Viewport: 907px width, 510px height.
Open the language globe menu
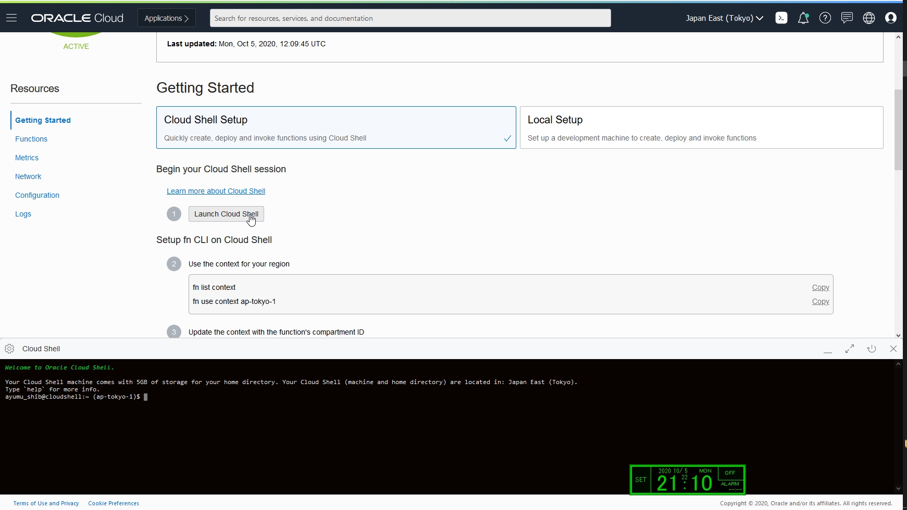pyautogui.click(x=869, y=18)
